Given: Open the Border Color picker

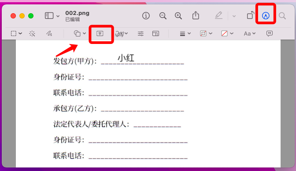Looking at the screenshot, I should point(203,33).
